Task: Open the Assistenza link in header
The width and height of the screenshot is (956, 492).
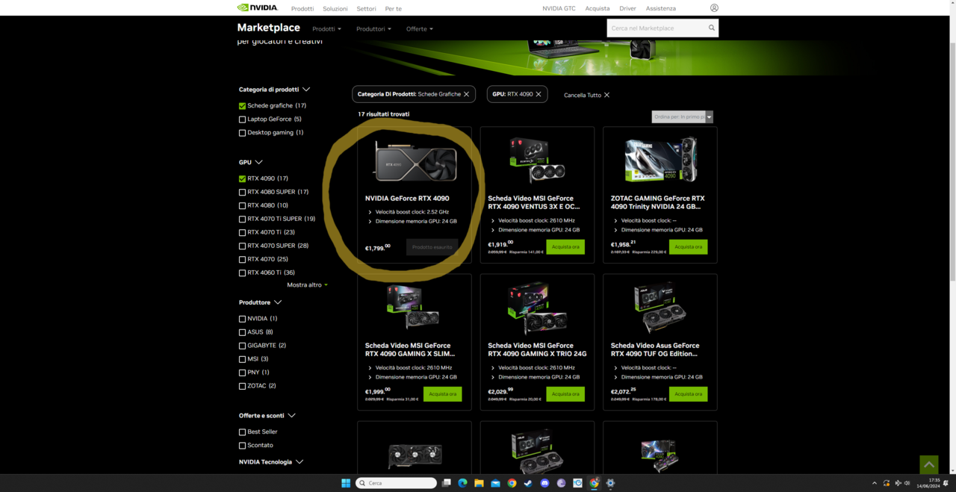Action: click(660, 9)
